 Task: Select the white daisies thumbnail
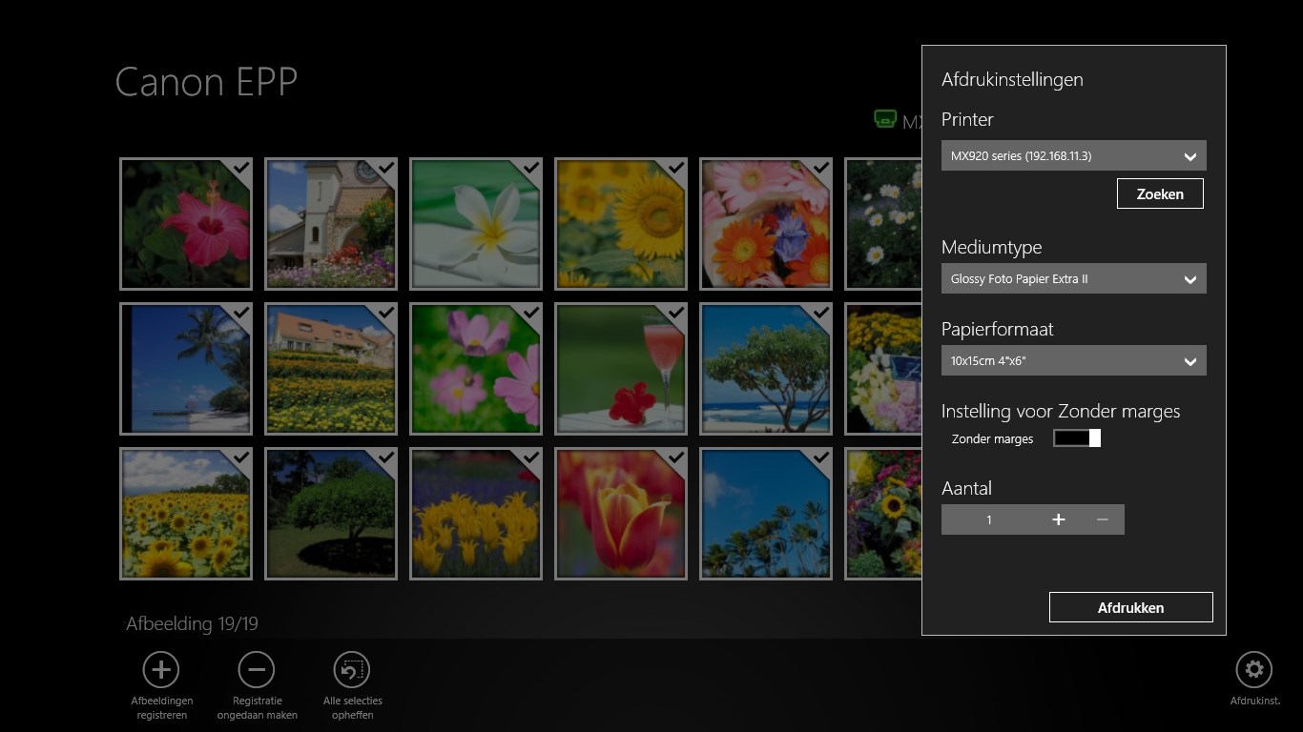(883, 224)
